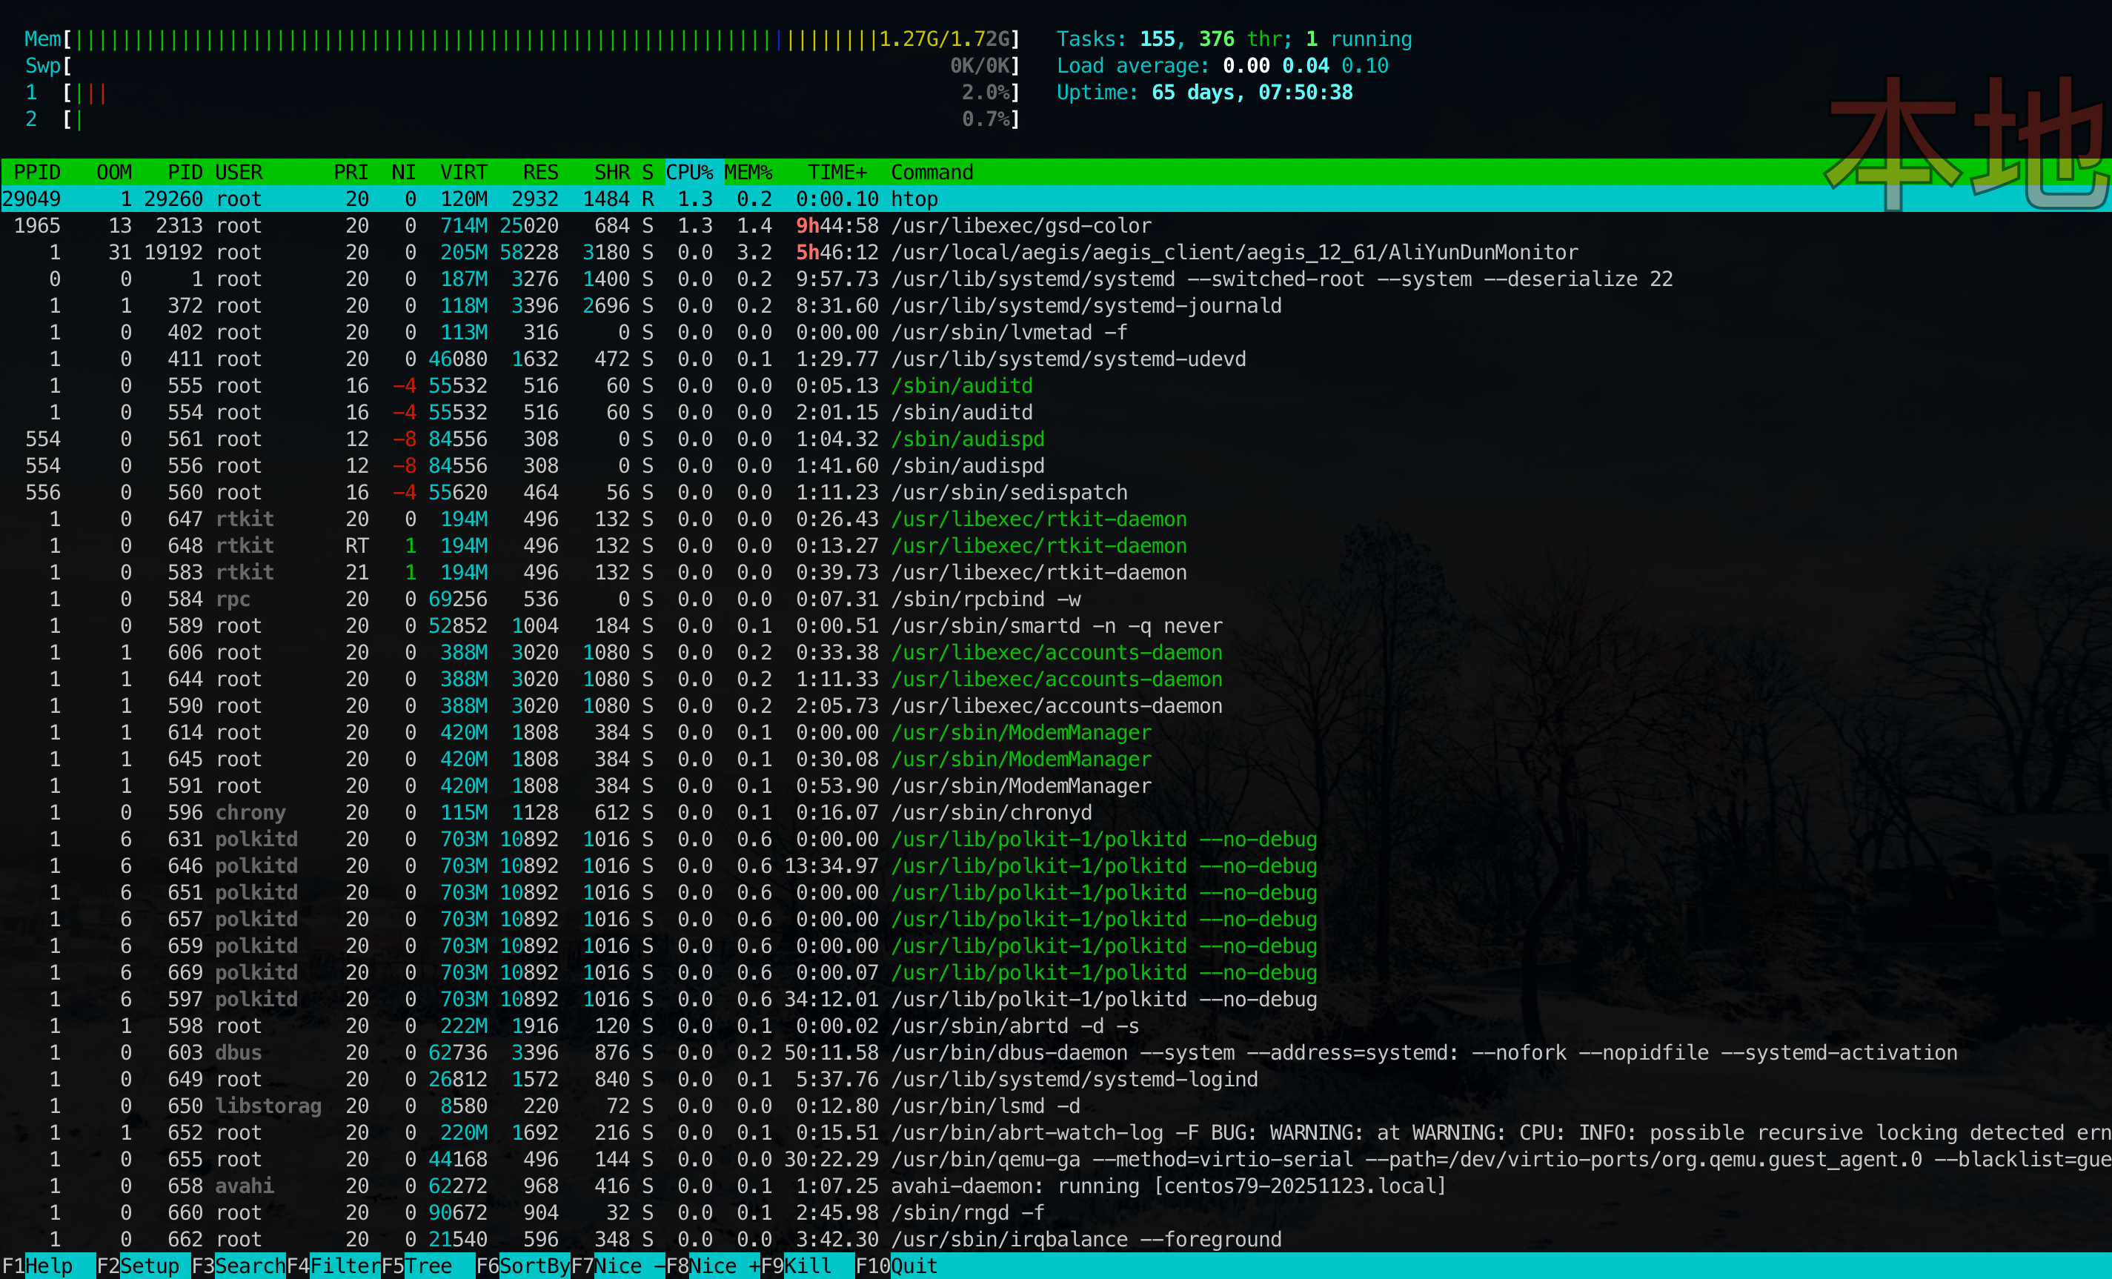Screen dimensions: 2112x1279
Task: Select the abrt-watch-log process row
Action: click(1056, 1132)
